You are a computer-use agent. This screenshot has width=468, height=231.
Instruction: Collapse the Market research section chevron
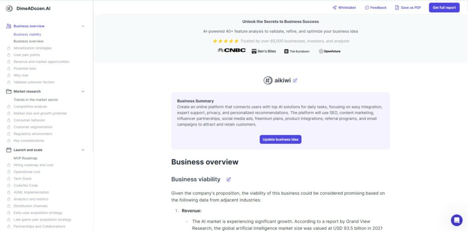pyautogui.click(x=83, y=91)
